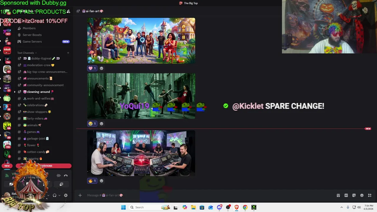This screenshot has height=212, width=377.
Task: Open the soundboard button
Action: [61, 184]
